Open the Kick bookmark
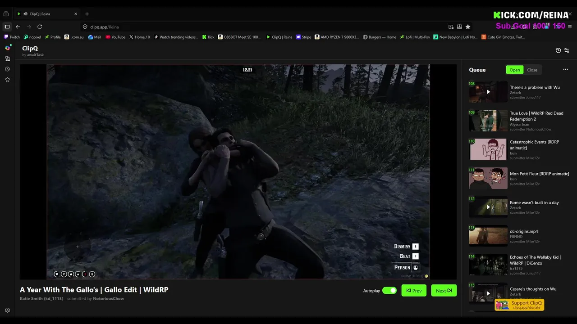This screenshot has height=324, width=577. pos(208,37)
